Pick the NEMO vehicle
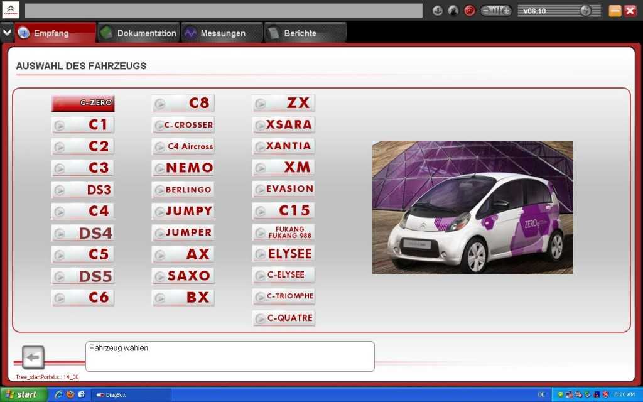 pyautogui.click(x=183, y=168)
